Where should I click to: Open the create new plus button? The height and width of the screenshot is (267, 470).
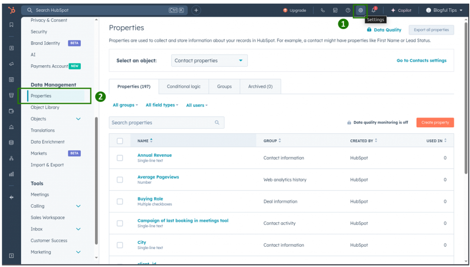tap(196, 10)
